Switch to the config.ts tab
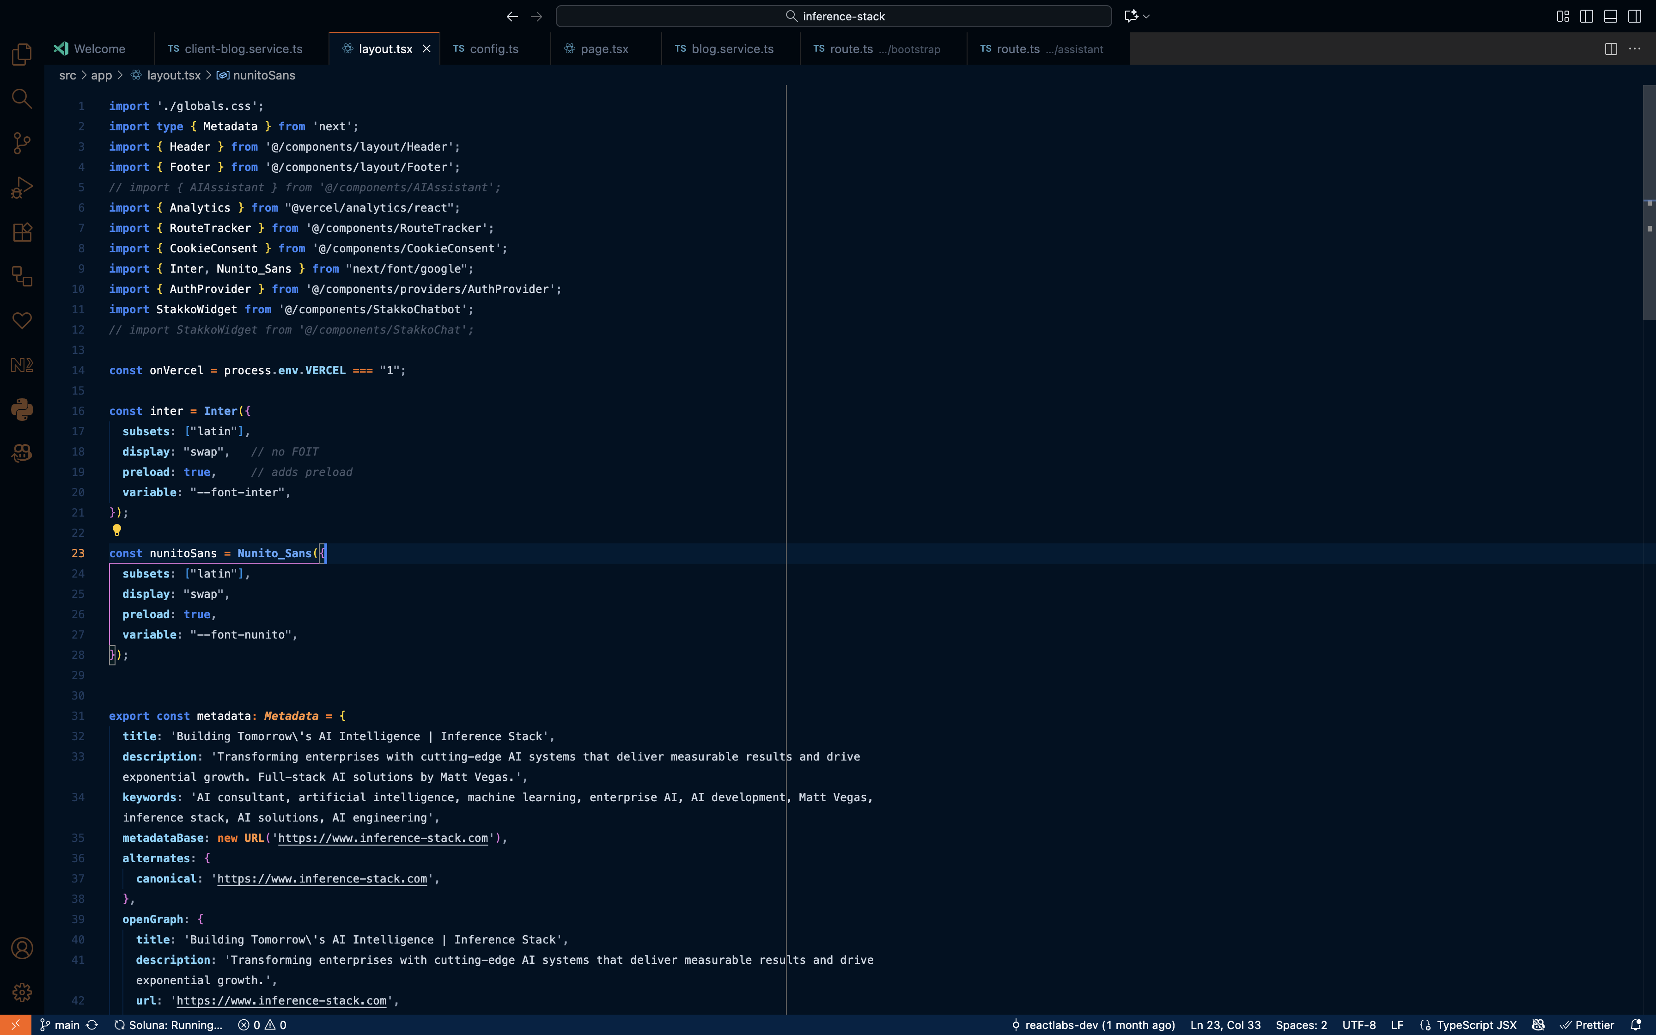The height and width of the screenshot is (1035, 1656). point(493,49)
